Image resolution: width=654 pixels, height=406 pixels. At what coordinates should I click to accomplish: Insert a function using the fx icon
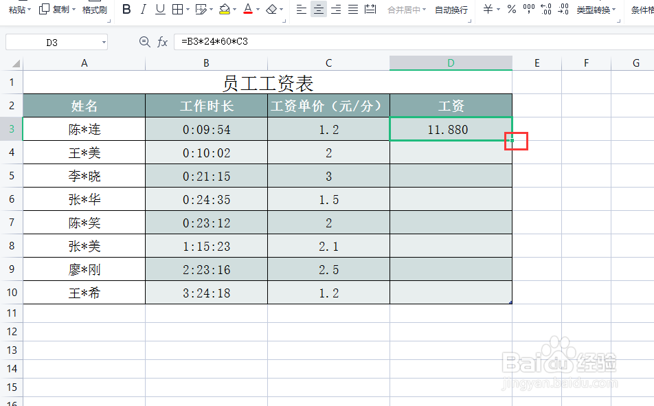162,42
